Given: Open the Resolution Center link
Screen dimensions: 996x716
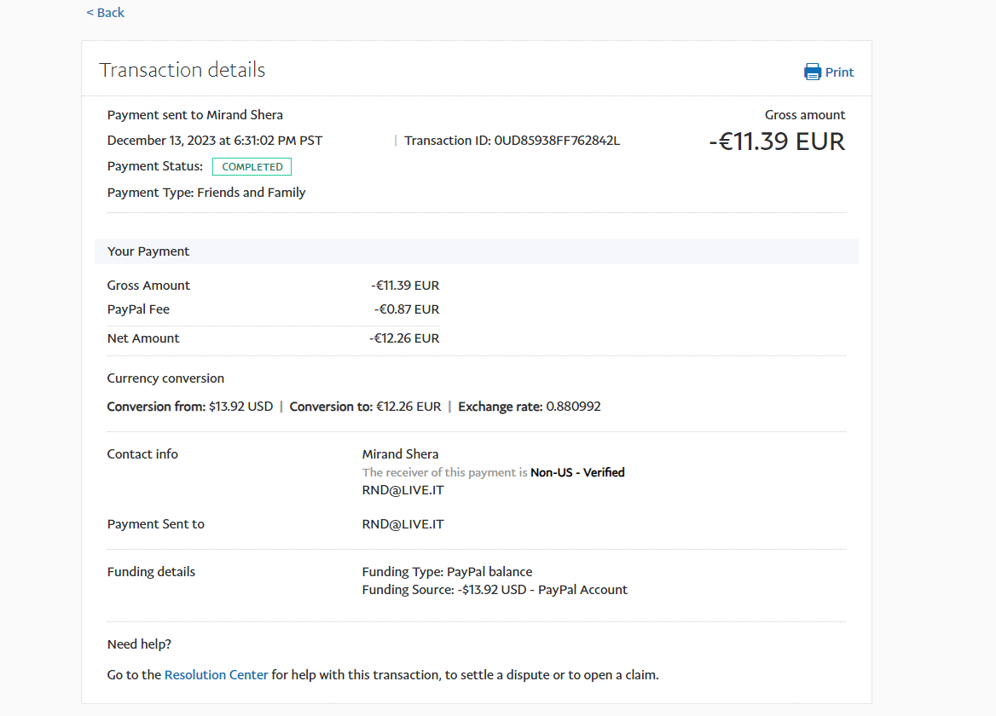Looking at the screenshot, I should click(216, 675).
